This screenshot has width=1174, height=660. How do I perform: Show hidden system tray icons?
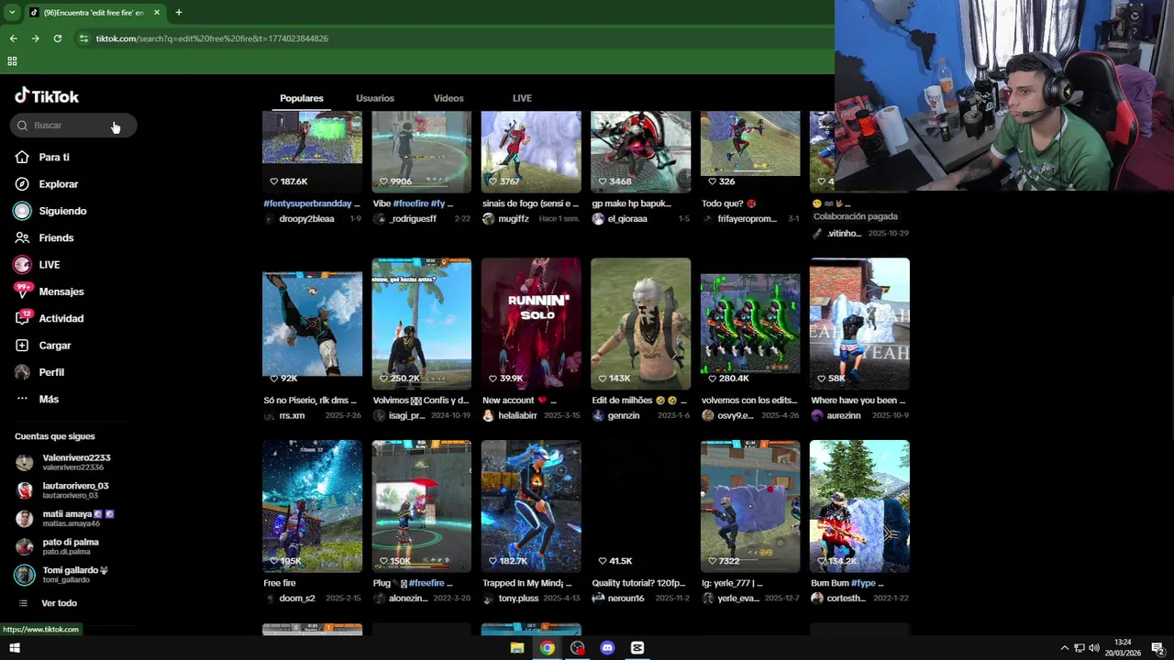1064,648
